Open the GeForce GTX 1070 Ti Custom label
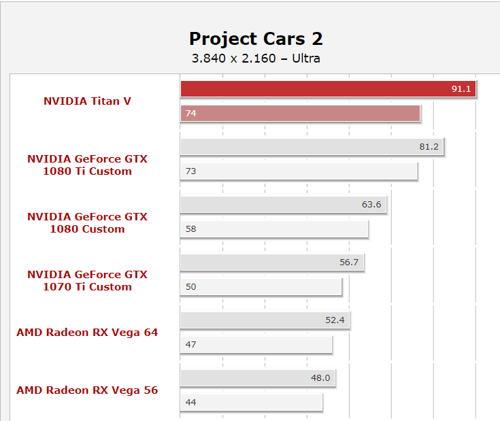Viewport: 500px width, 421px height. (87, 281)
